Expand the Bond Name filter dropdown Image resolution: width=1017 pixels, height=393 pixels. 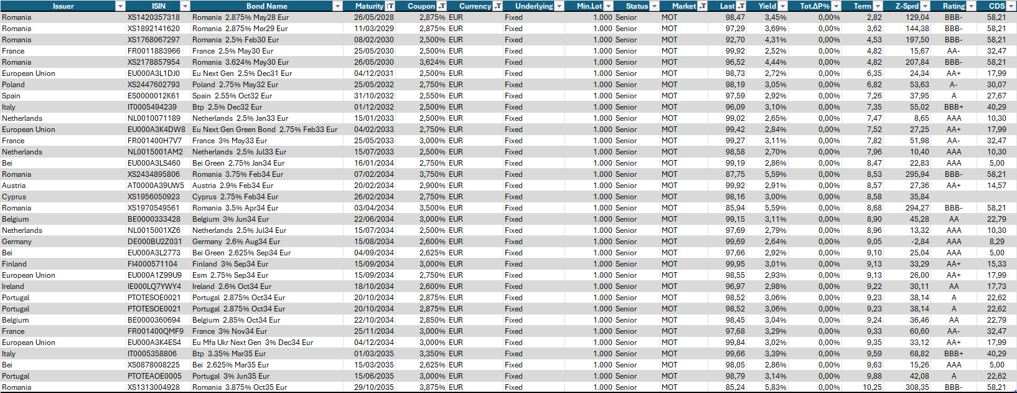(337, 6)
